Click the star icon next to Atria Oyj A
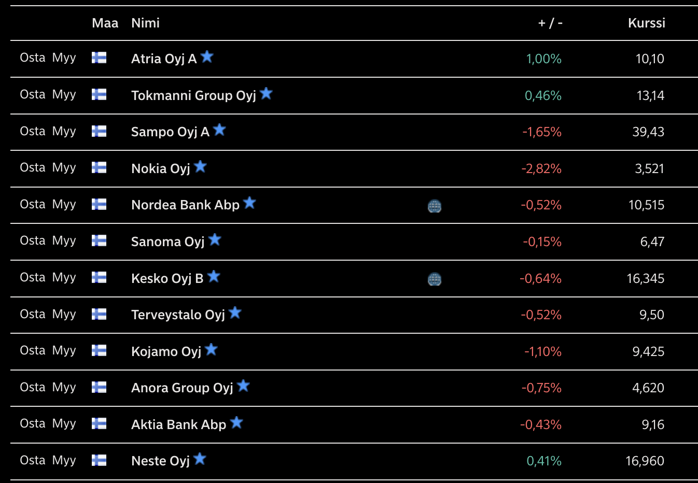 (207, 56)
